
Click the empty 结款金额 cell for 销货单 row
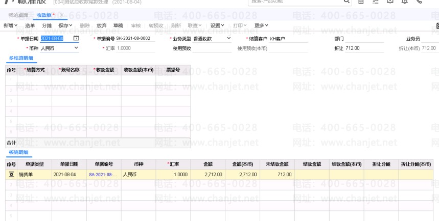tap(312, 175)
